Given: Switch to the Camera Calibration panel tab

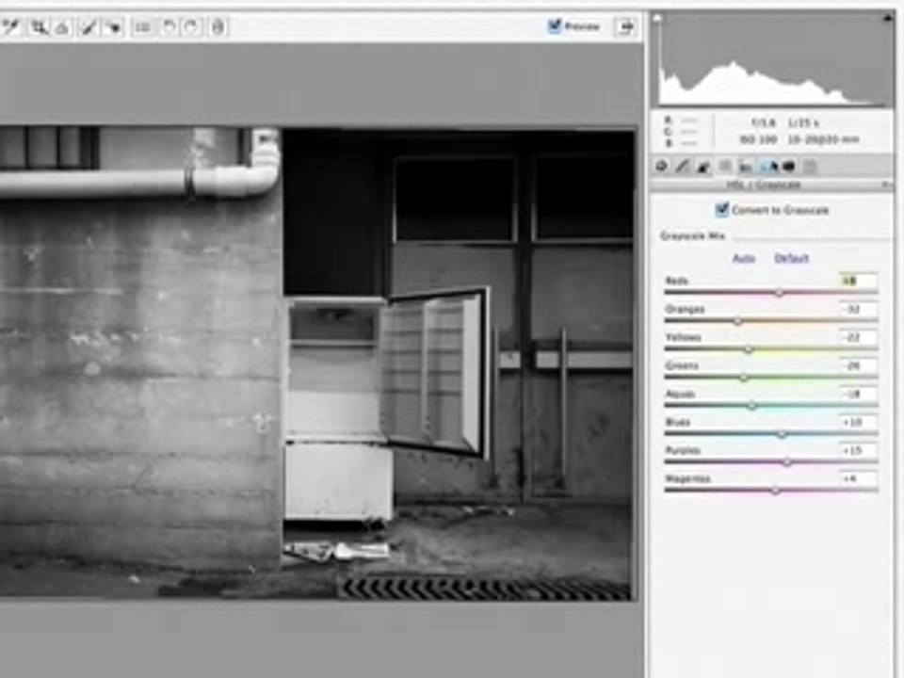Looking at the screenshot, I should [x=789, y=167].
